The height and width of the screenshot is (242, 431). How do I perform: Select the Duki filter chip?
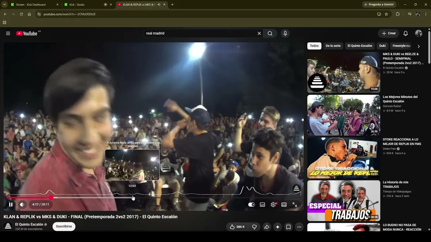(383, 46)
